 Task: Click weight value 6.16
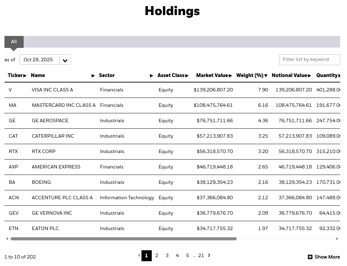click(263, 105)
